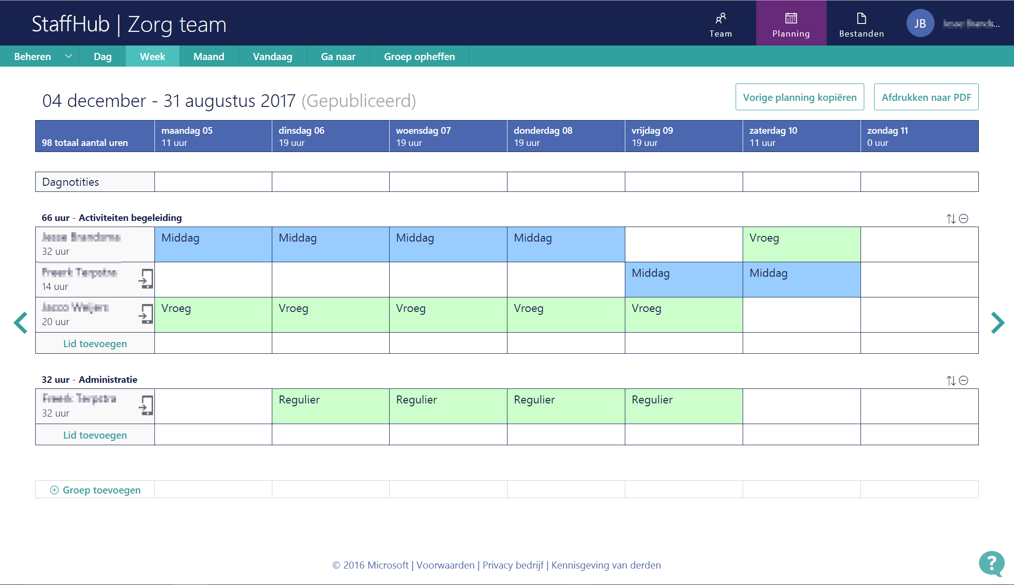Viewport: 1014px width, 585px height.
Task: Select Middag shift on vrijdag 09
Action: (684, 280)
